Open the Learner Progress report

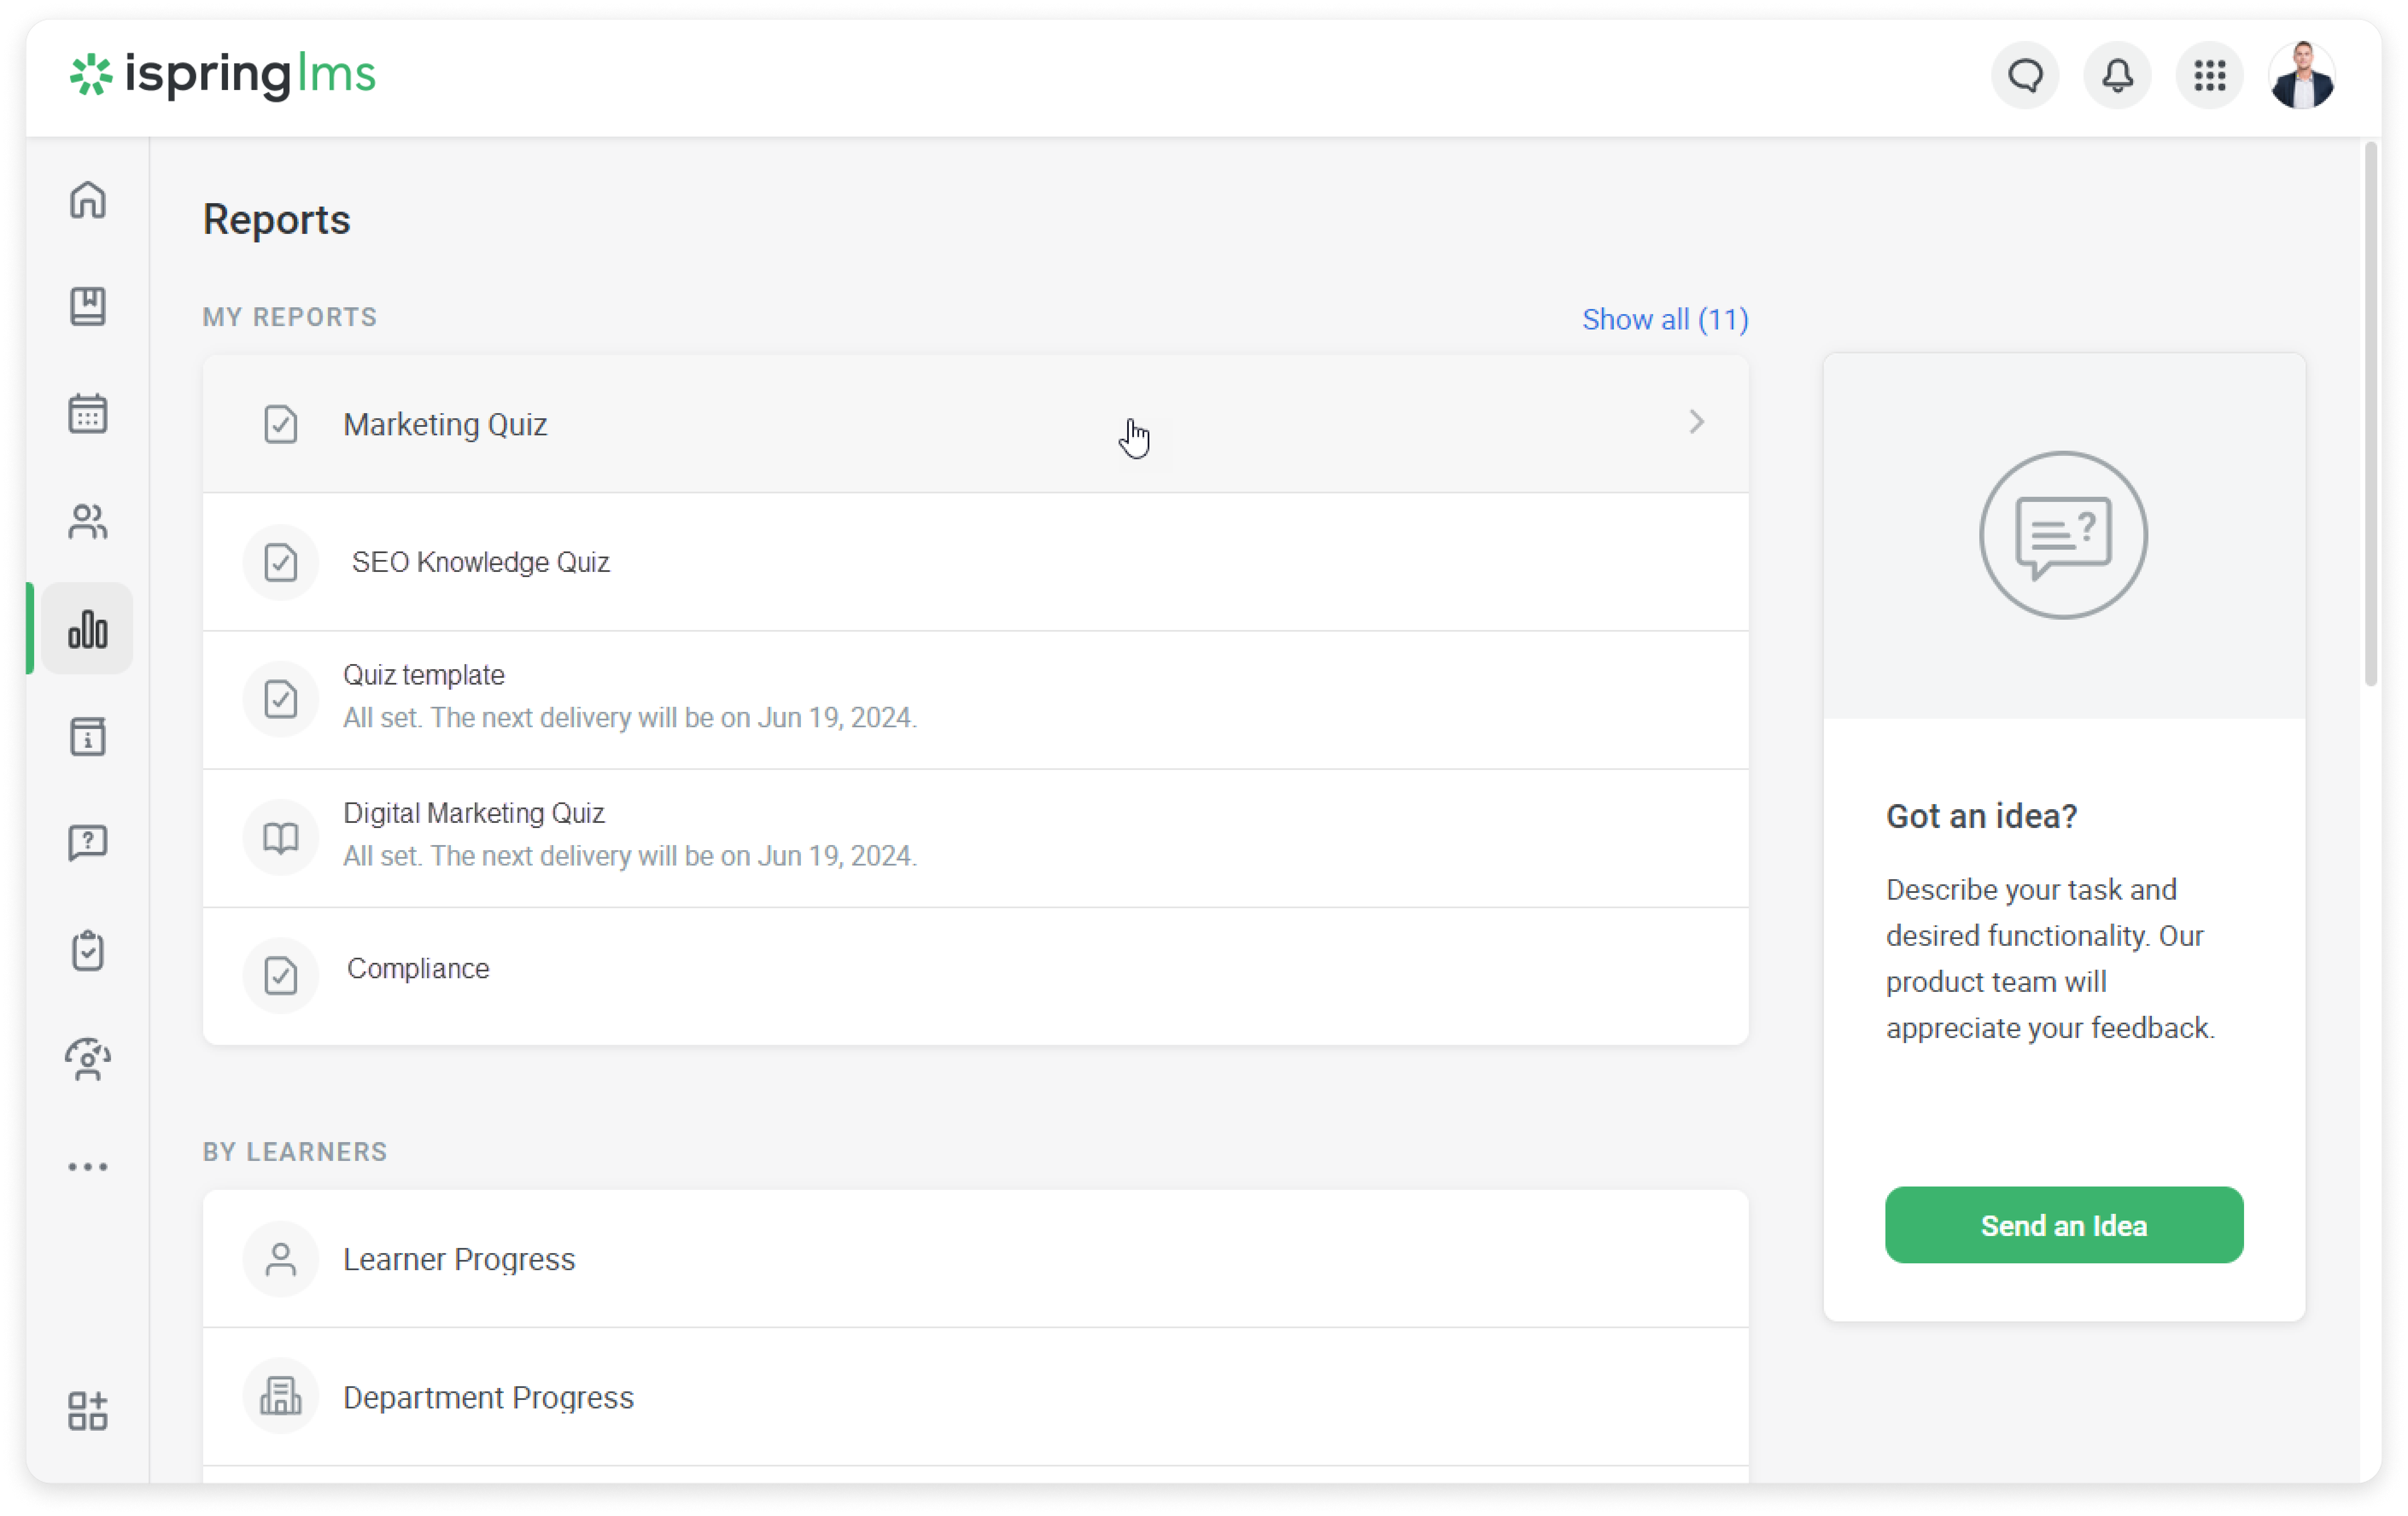(x=459, y=1259)
